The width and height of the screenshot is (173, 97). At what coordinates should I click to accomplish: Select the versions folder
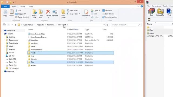click(71, 43)
